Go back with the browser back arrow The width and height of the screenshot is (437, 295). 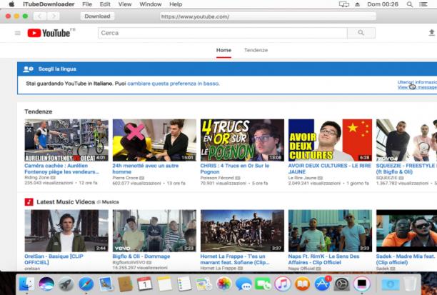39,16
